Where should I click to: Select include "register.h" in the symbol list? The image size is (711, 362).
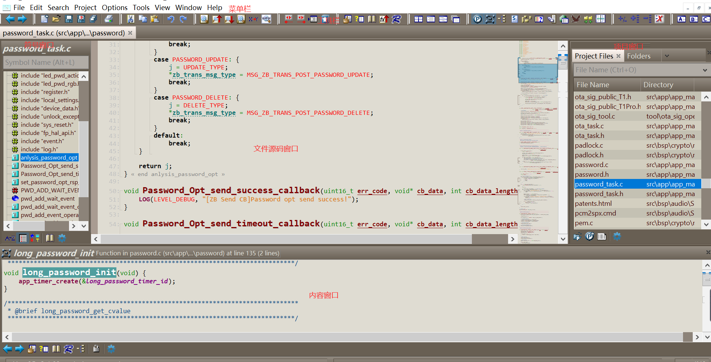tap(45, 92)
